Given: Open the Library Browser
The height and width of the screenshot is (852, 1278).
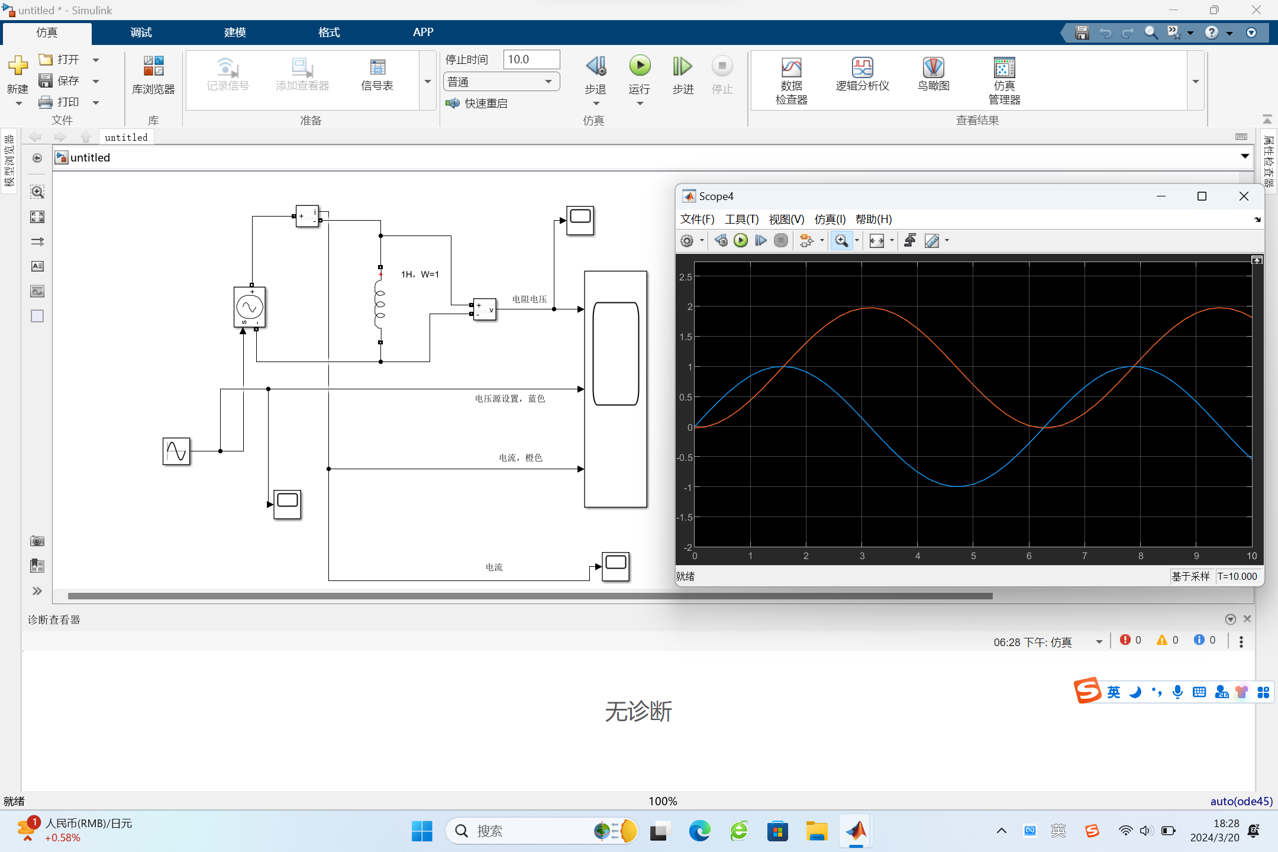Looking at the screenshot, I should tap(153, 75).
